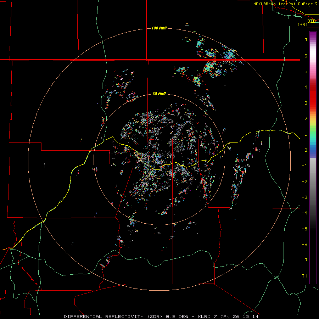The width and height of the screenshot is (319, 319).
Task: Click the -2 value on the colorbar scale
Action: 304,182
